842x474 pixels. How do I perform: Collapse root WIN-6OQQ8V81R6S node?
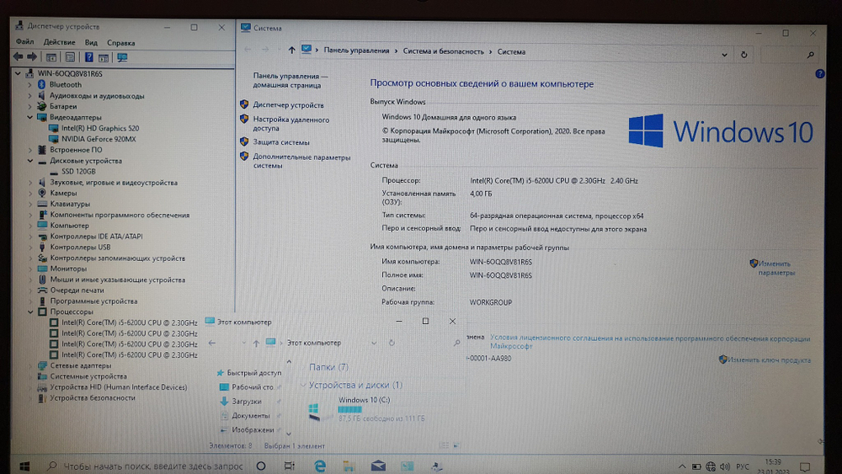[x=18, y=73]
